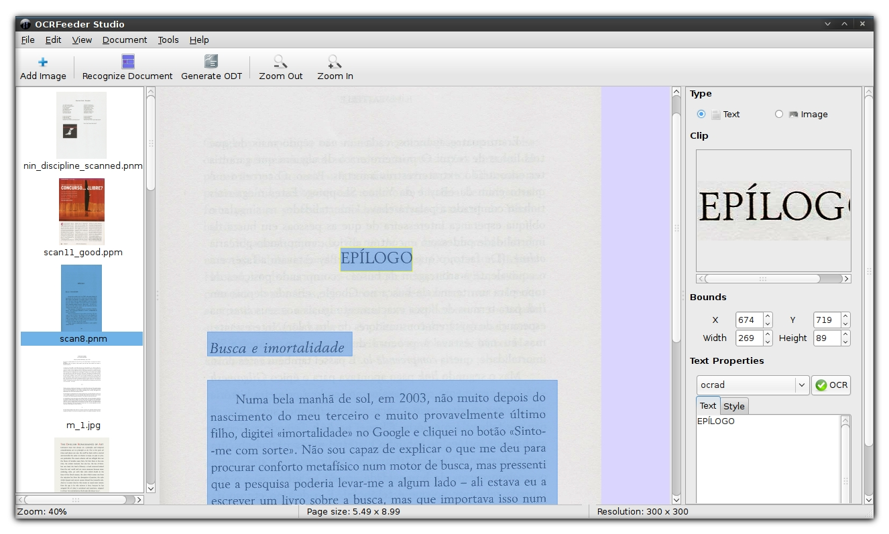Screen dimensions: 889x534
Task: Click the OCR button with checkmark
Action: tap(831, 385)
